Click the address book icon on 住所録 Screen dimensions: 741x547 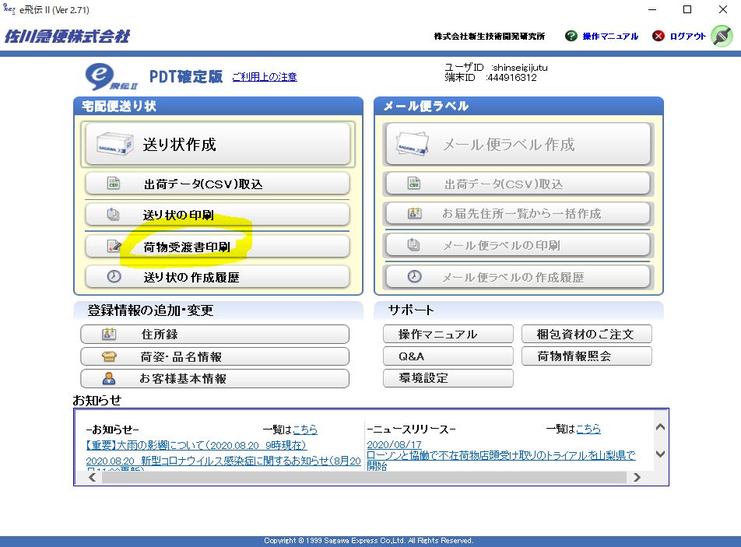pyautogui.click(x=110, y=335)
